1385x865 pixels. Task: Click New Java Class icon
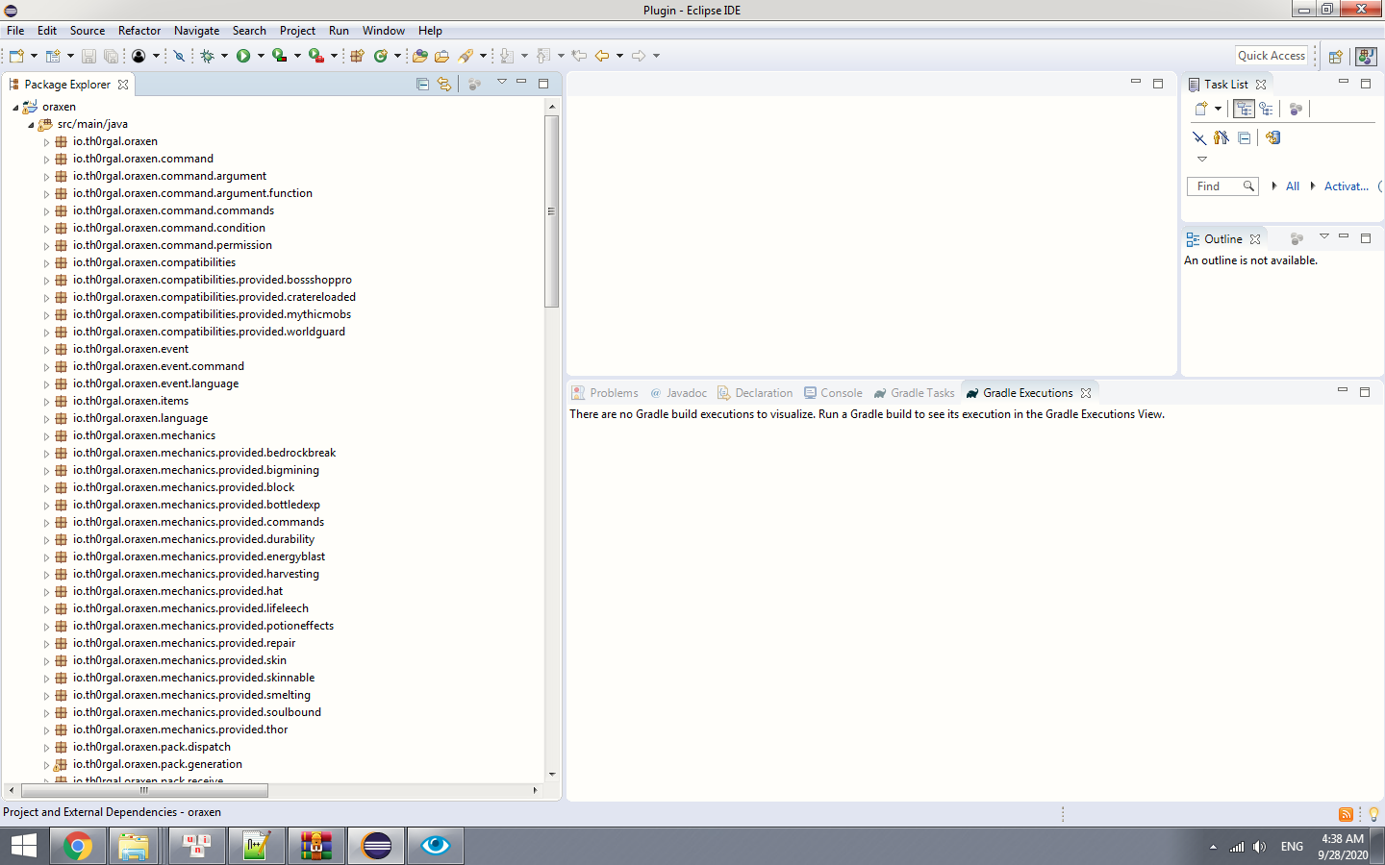(381, 56)
